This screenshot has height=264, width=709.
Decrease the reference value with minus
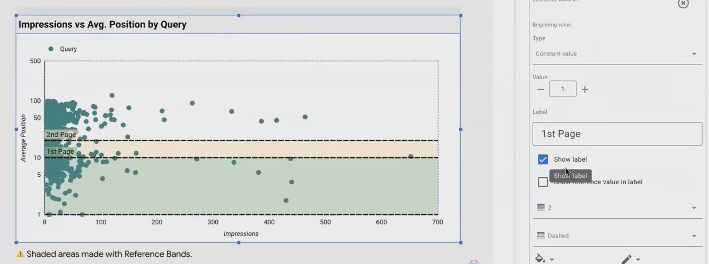[541, 89]
